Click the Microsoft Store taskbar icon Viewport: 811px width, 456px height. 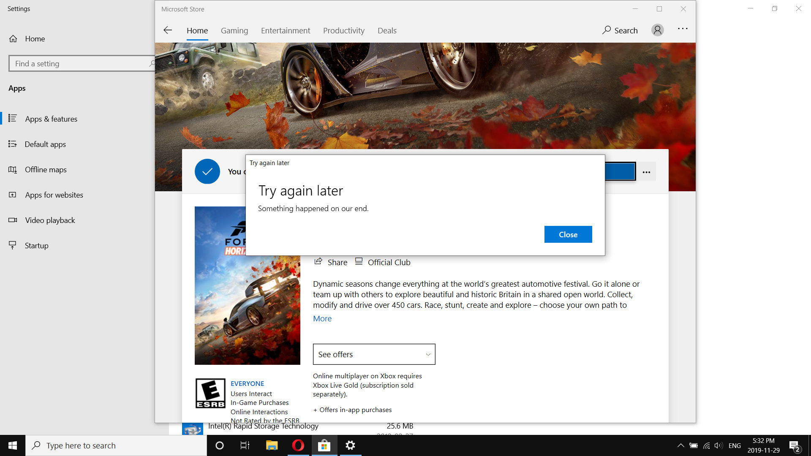pyautogui.click(x=324, y=445)
